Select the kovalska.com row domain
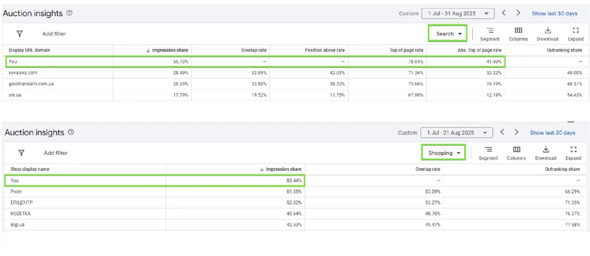The width and height of the screenshot is (590, 256). pos(23,73)
